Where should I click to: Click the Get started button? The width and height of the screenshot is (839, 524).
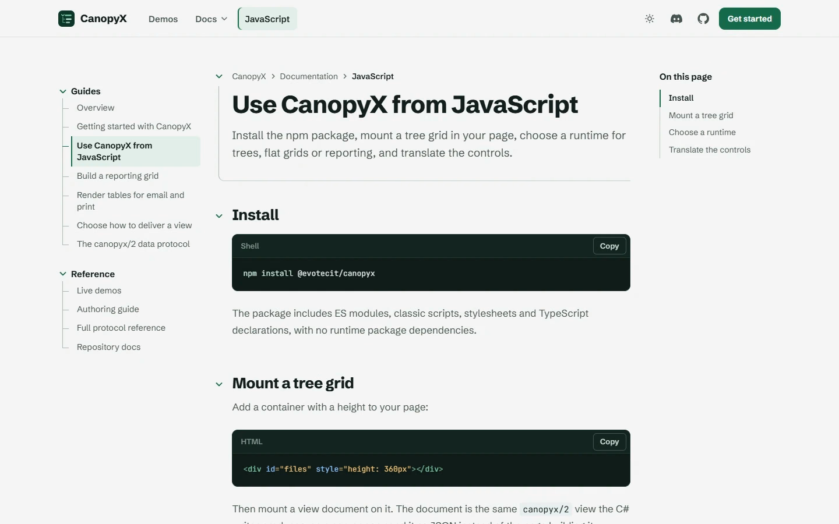click(x=750, y=19)
